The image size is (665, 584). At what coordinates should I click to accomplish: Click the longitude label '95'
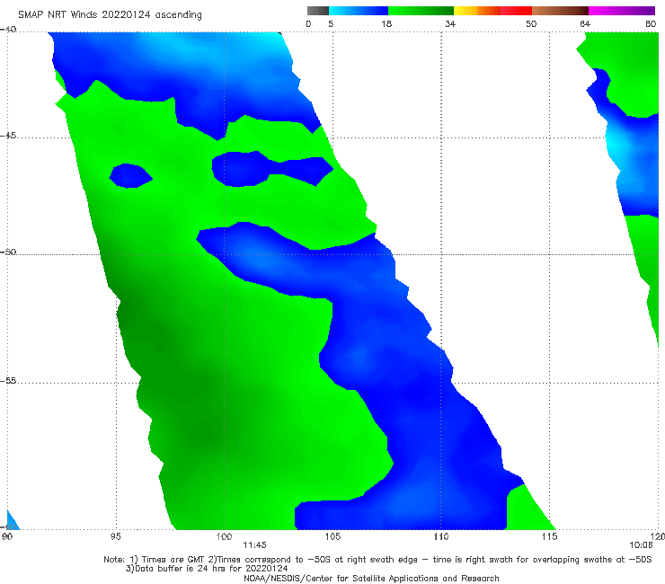(x=115, y=537)
